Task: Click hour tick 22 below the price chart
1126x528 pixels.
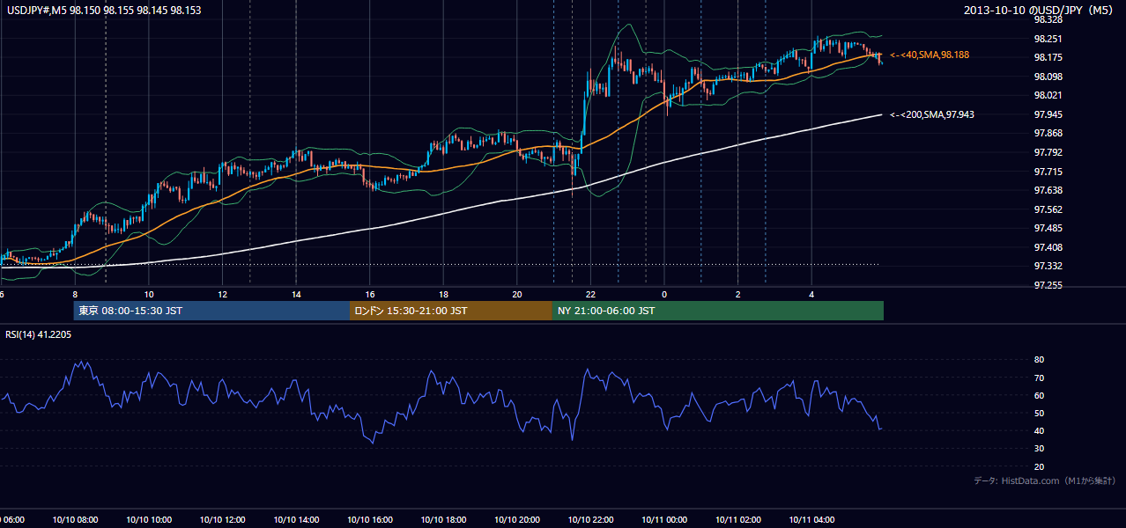Action: tap(590, 294)
